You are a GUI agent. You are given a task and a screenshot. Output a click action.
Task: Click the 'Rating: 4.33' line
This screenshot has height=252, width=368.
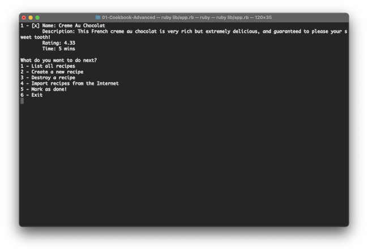[59, 43]
